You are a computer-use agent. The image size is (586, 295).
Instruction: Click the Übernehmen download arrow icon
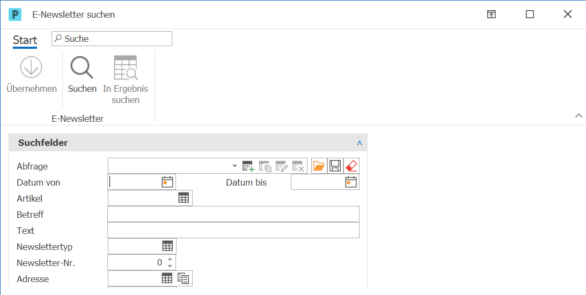(x=31, y=67)
